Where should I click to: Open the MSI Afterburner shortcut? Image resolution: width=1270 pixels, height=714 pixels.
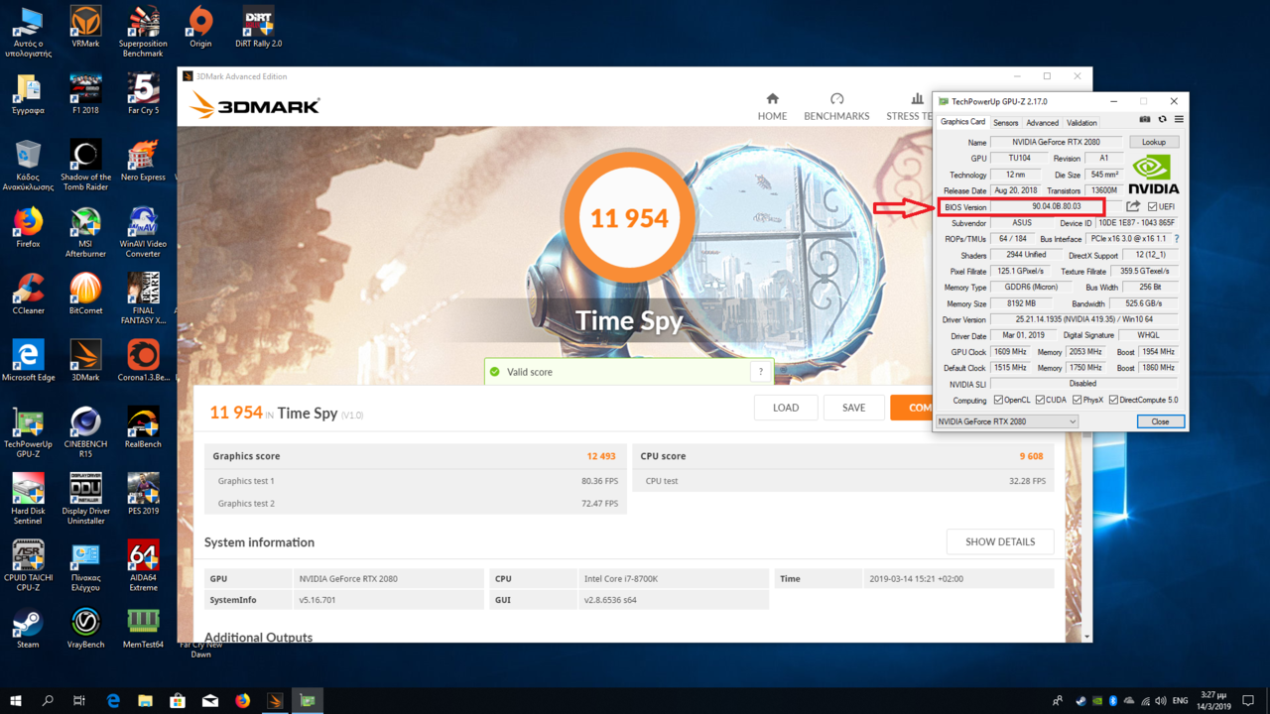(85, 232)
